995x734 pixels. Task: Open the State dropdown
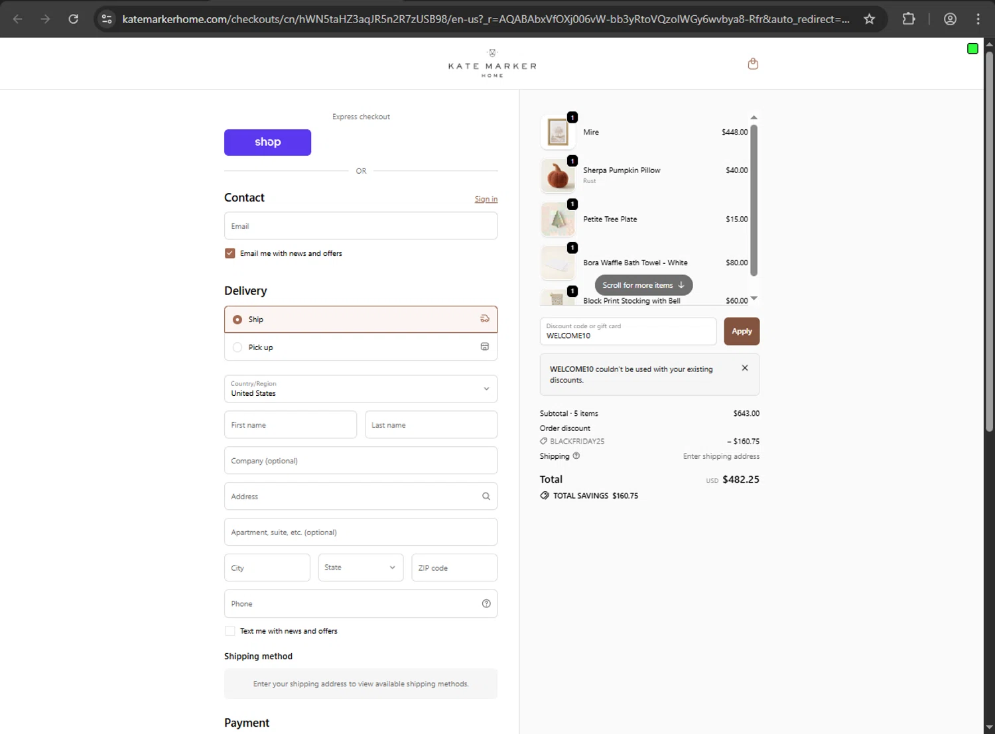click(361, 568)
